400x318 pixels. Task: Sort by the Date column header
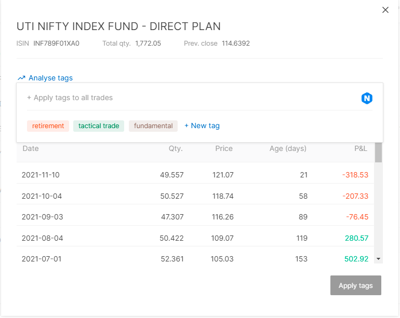31,148
